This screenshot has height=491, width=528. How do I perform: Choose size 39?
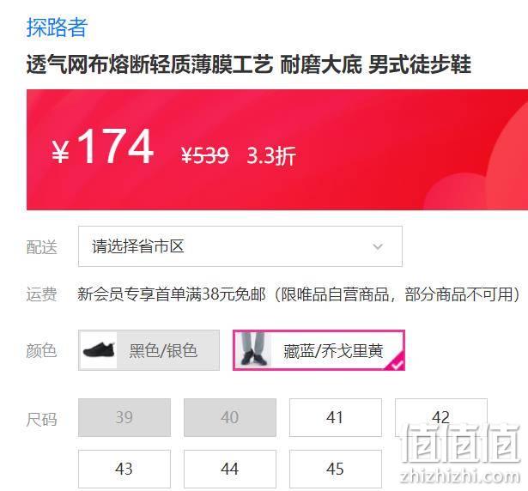point(124,417)
